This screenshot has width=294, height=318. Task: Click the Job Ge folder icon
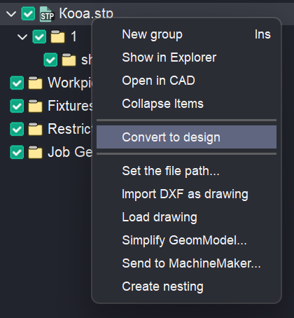coord(35,152)
